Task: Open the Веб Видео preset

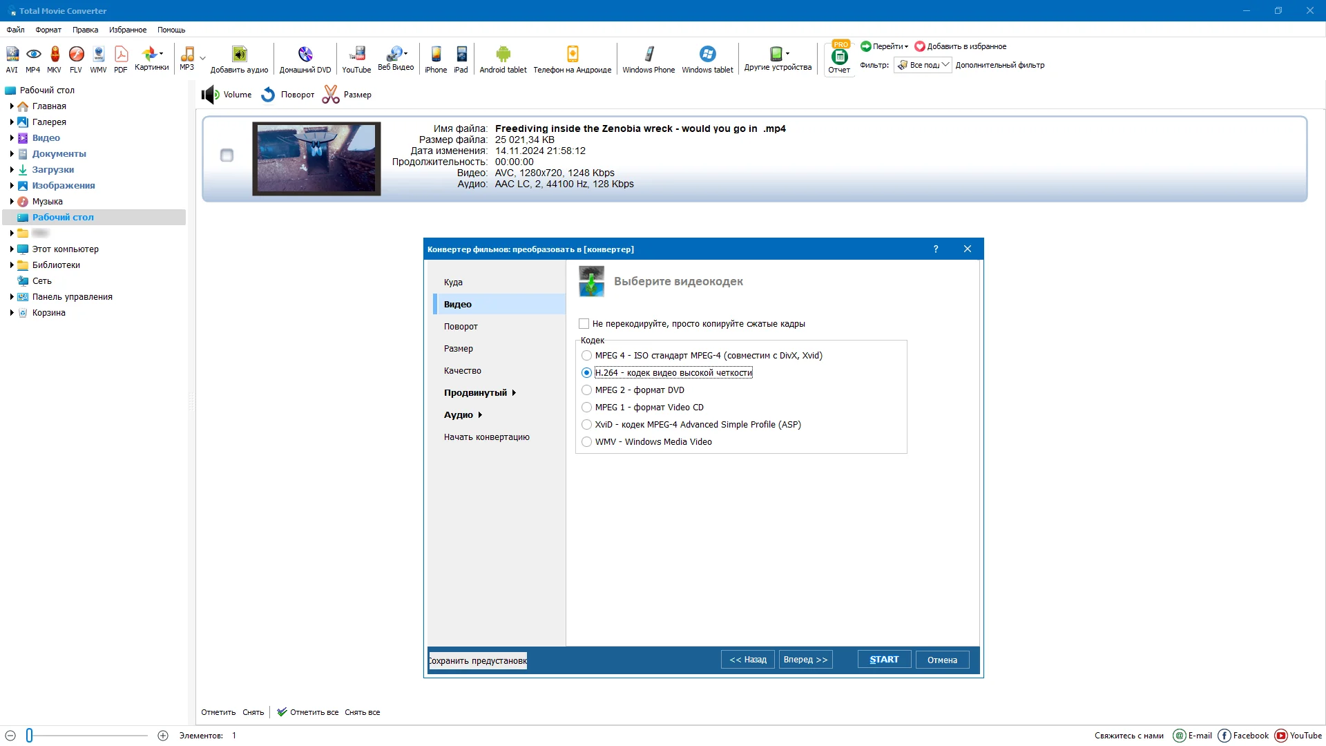Action: (396, 59)
